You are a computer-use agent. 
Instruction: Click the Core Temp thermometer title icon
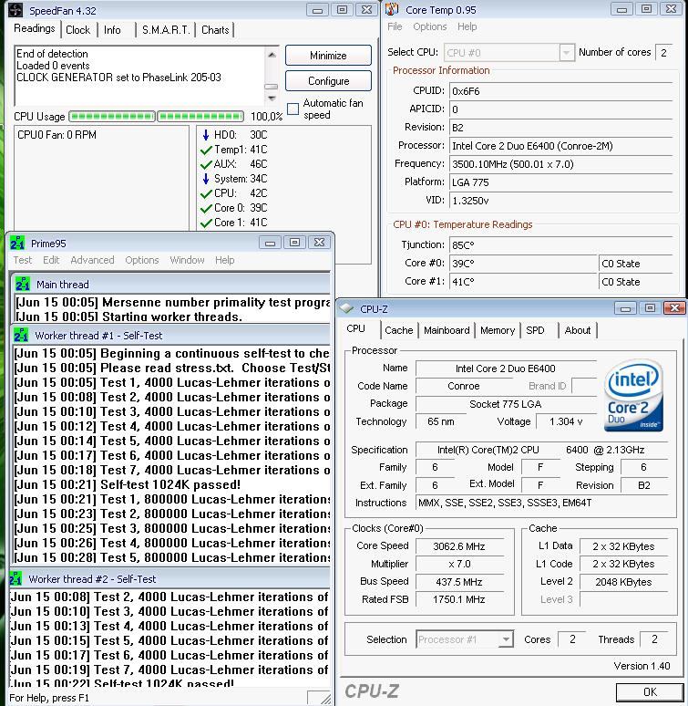pyautogui.click(x=392, y=9)
